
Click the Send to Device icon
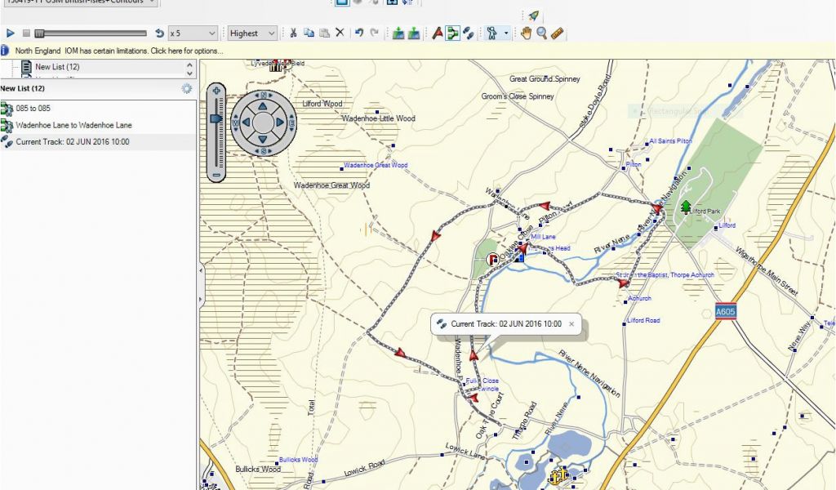coord(398,33)
